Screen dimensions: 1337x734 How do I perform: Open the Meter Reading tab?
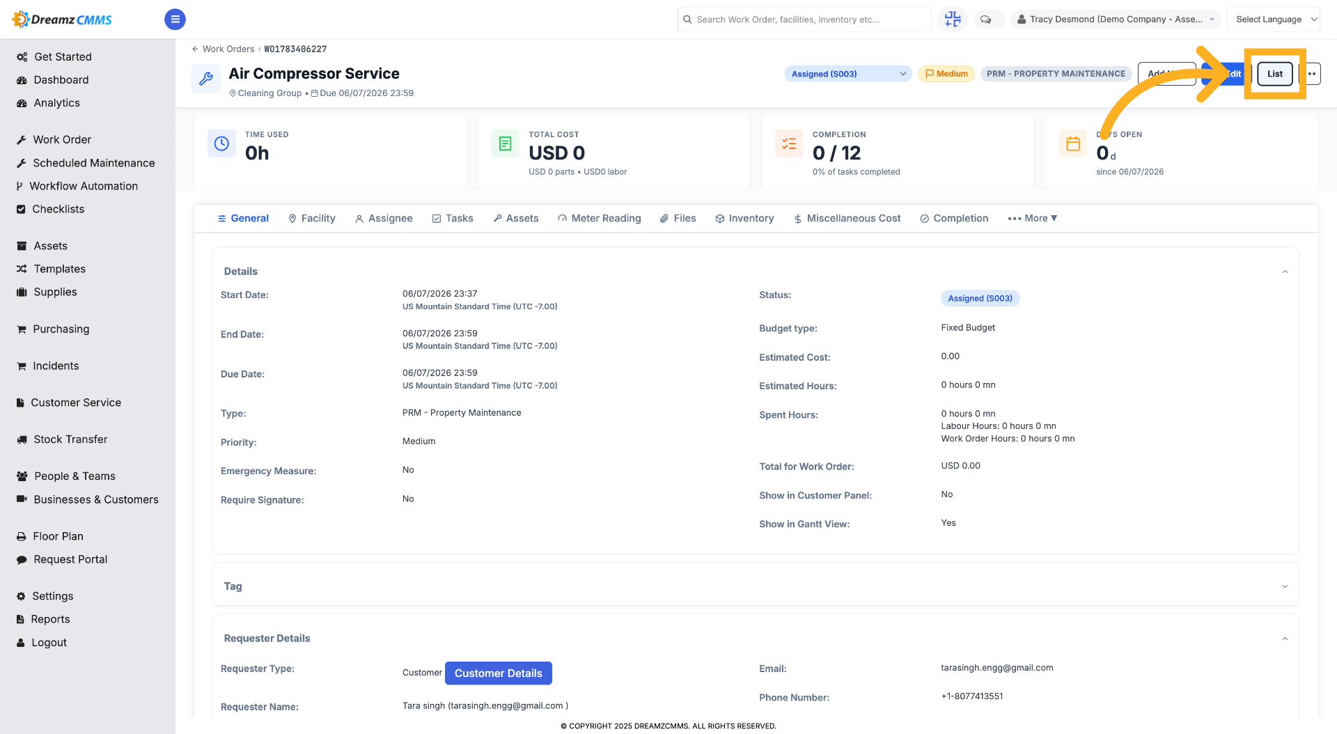[x=599, y=218]
